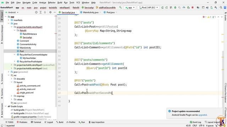Image resolution: width=227 pixels, height=127 pixels.
Task: Open the VCS menu
Action: (78, 2)
